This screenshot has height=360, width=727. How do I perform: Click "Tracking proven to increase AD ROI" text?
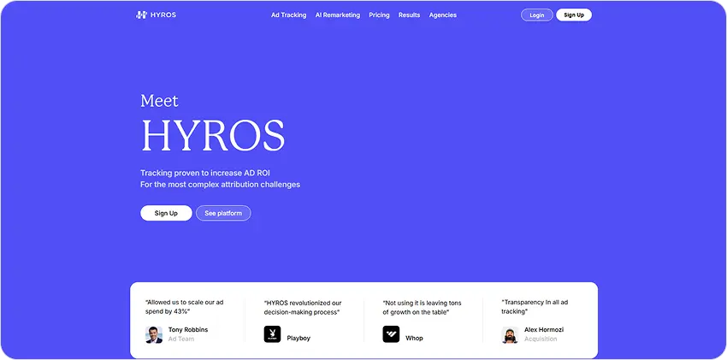pos(205,173)
